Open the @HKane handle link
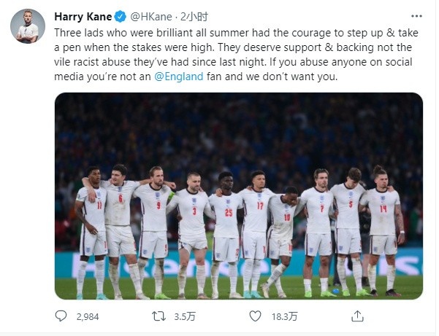The height and width of the screenshot is (336, 439). [151, 17]
